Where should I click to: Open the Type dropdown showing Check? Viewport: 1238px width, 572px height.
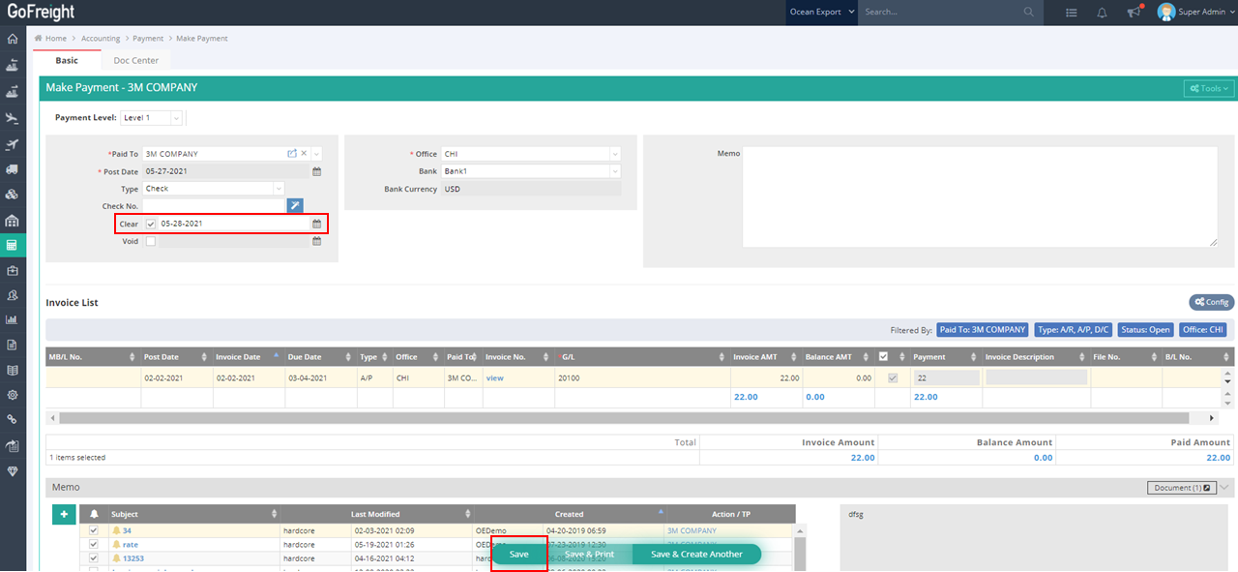214,189
